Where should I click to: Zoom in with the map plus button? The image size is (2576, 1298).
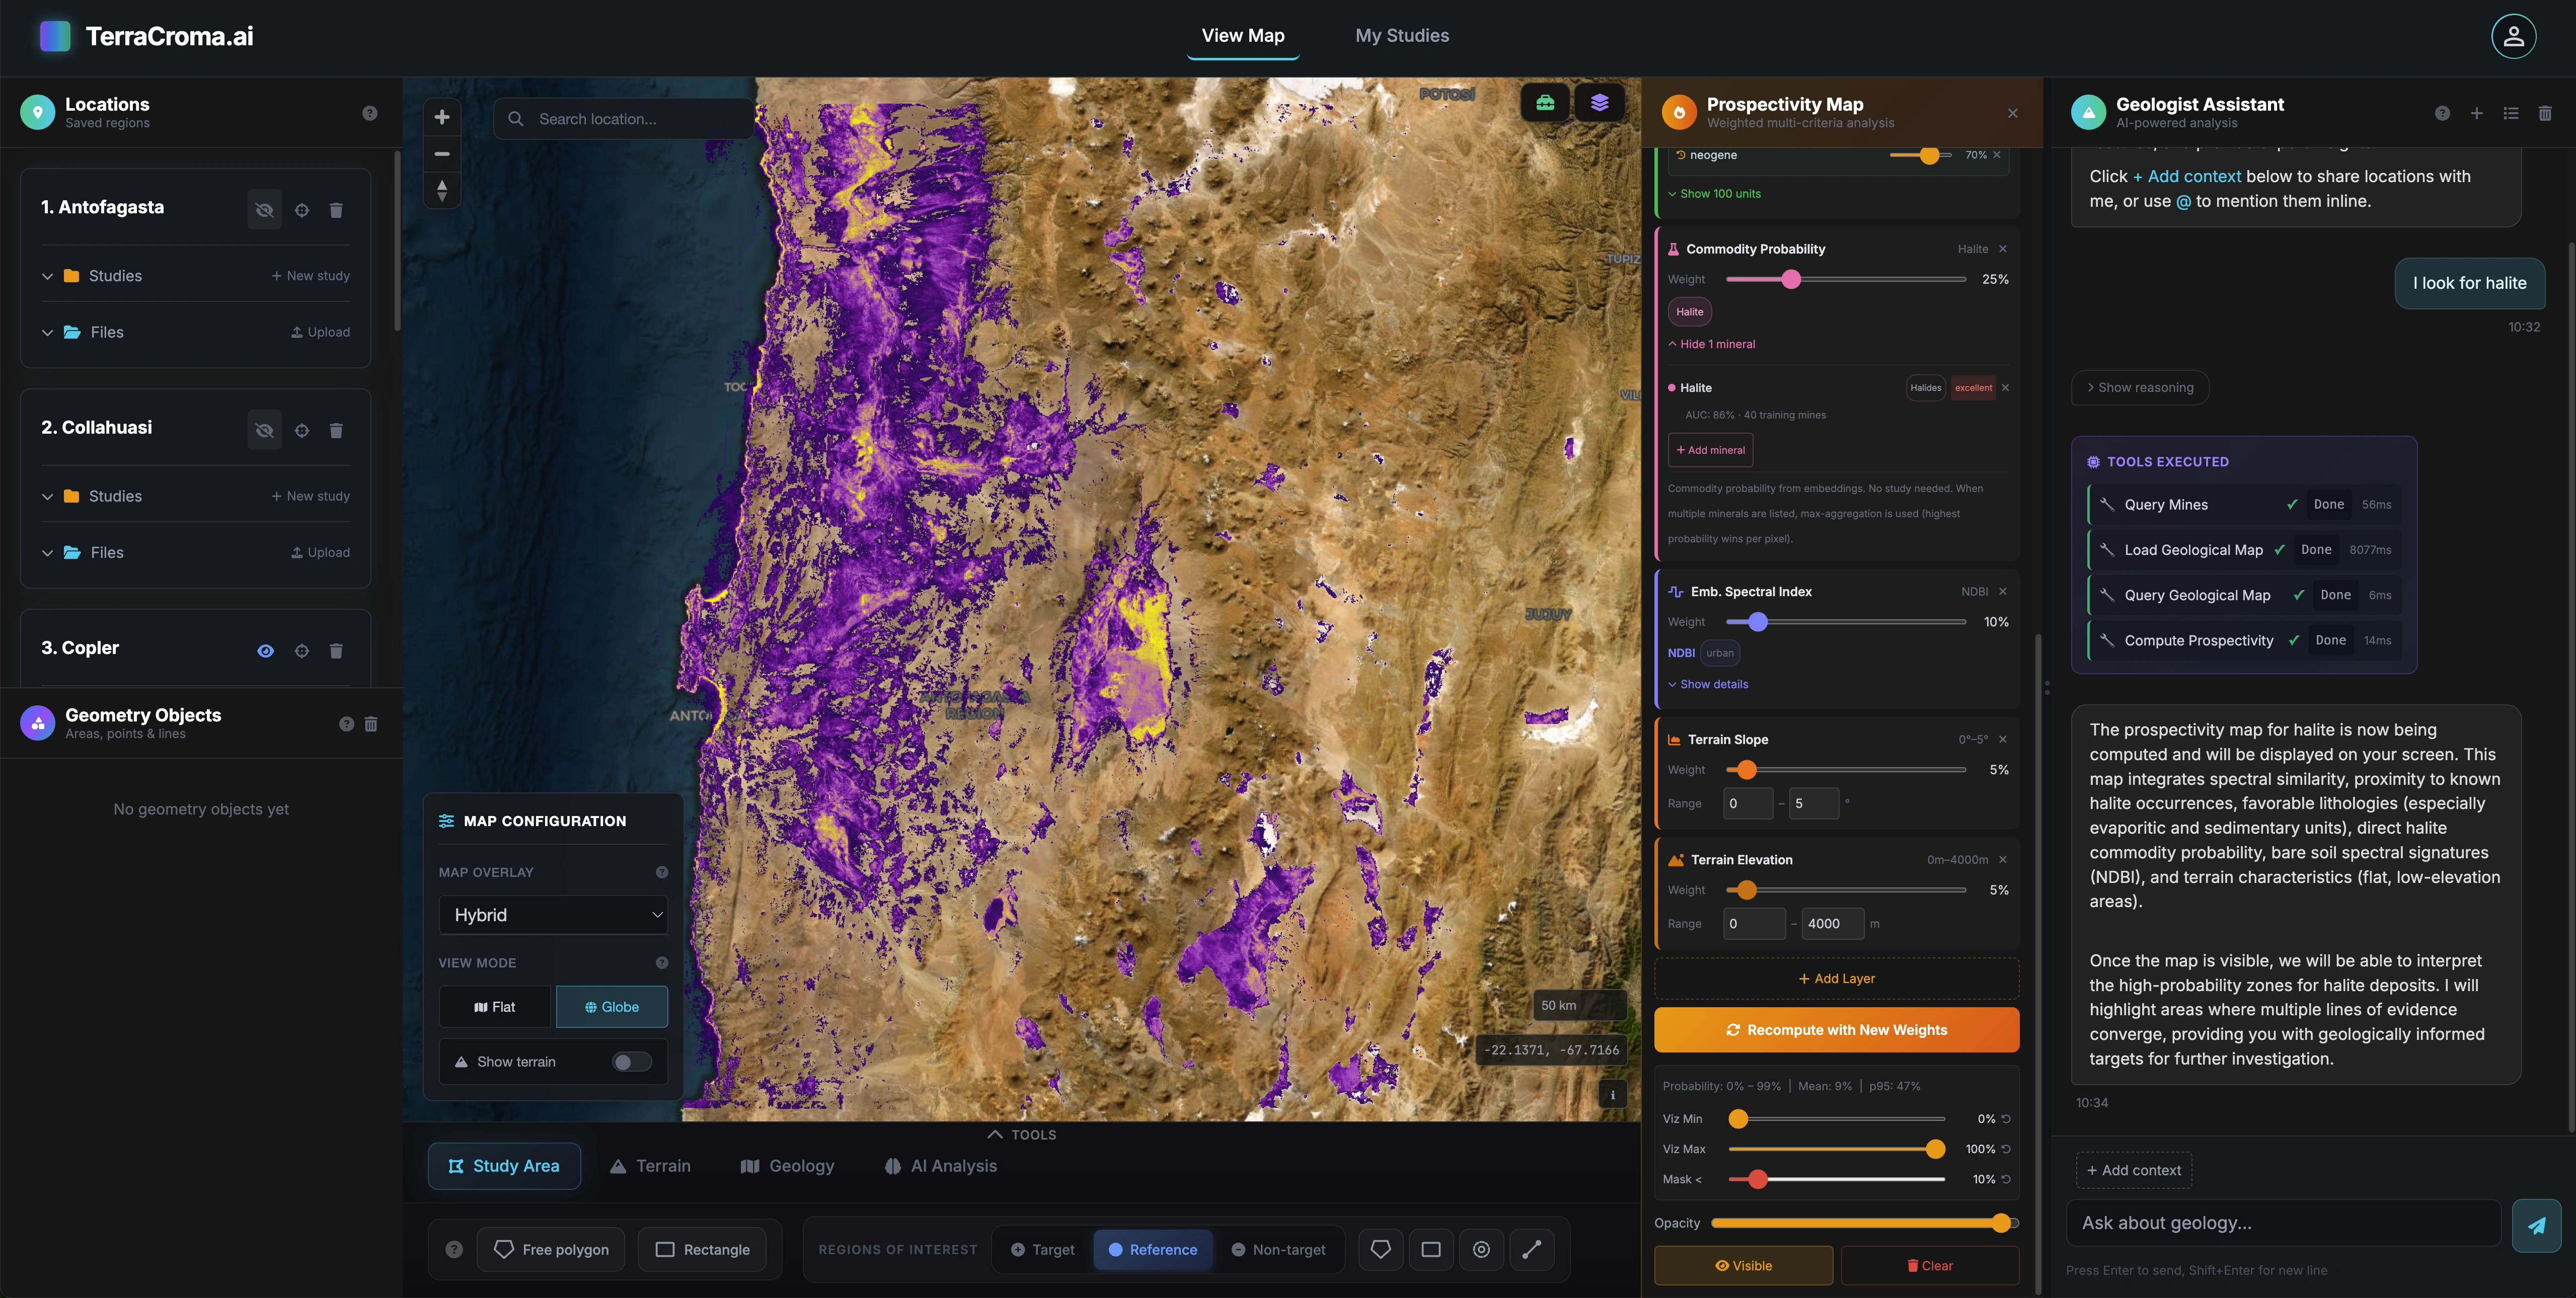(x=442, y=117)
